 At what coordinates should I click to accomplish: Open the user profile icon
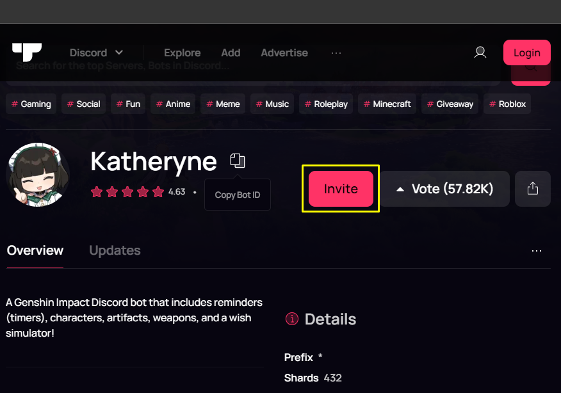click(480, 52)
